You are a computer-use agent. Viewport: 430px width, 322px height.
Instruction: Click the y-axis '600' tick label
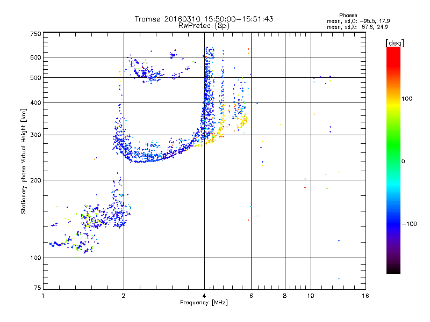click(x=35, y=57)
